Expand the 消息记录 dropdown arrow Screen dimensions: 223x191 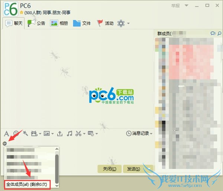pos(151,134)
